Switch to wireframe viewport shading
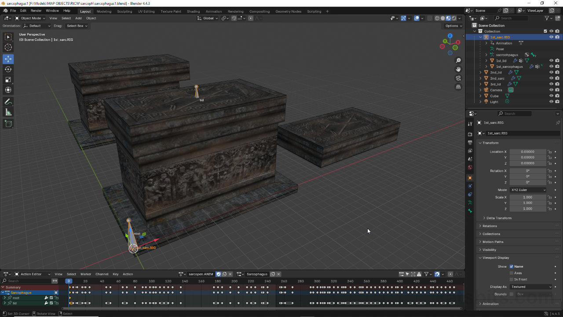Viewport: 563px width, 317px height. [x=437, y=18]
